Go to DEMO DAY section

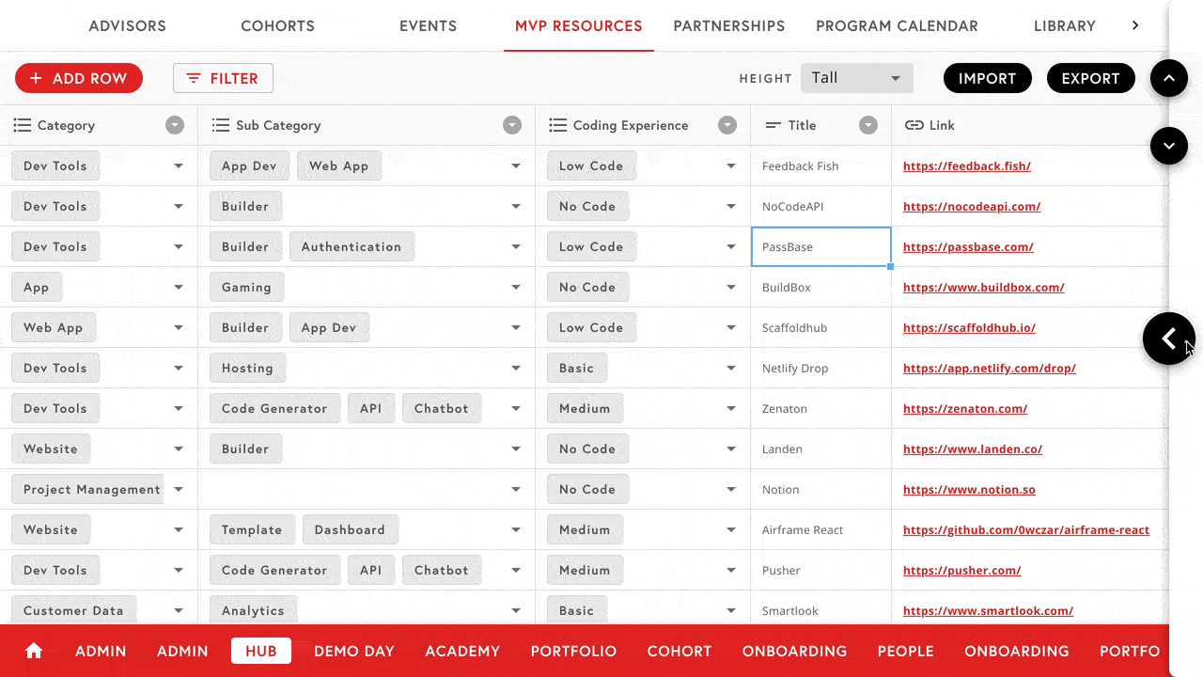(354, 651)
